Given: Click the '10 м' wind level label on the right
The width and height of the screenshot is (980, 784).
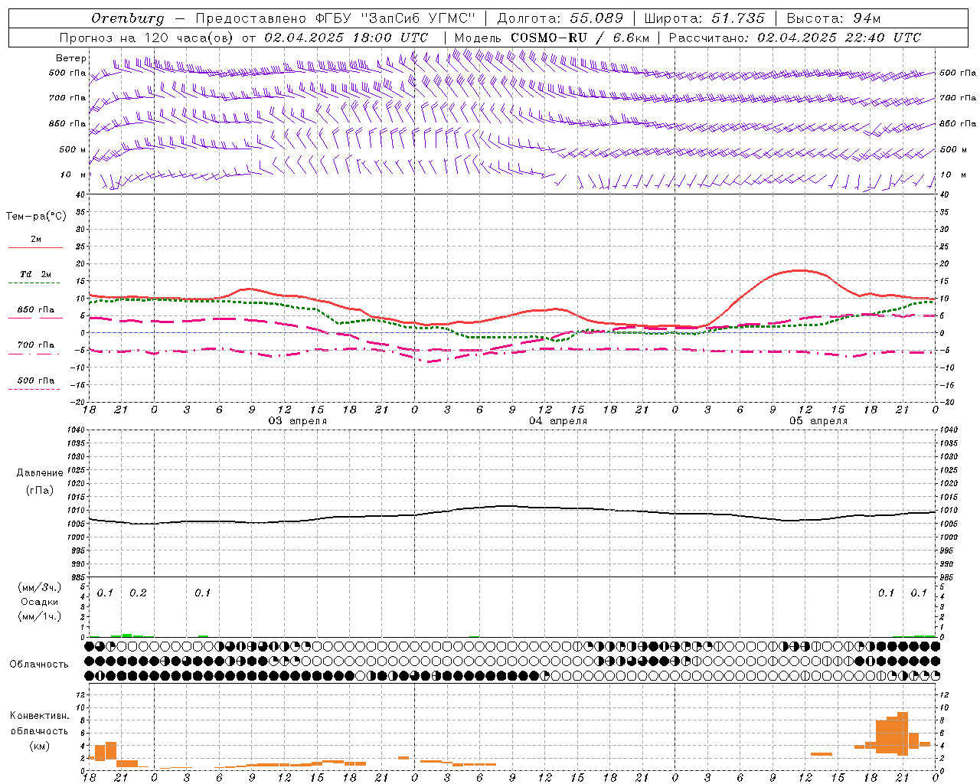Looking at the screenshot, I should (x=952, y=175).
